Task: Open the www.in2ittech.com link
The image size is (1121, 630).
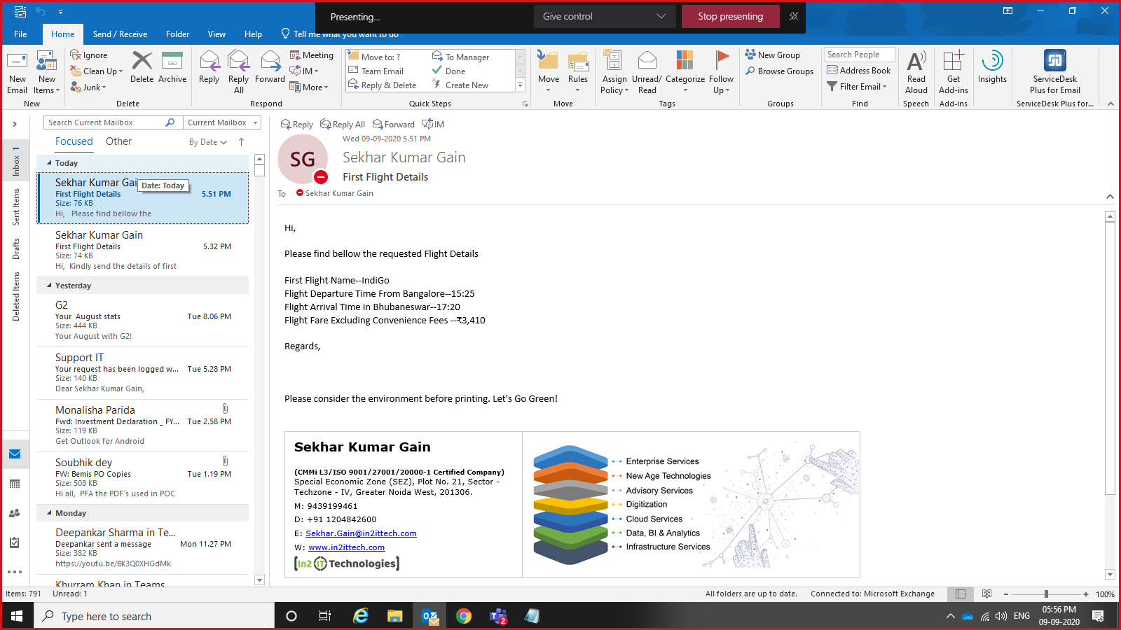Action: pos(346,547)
